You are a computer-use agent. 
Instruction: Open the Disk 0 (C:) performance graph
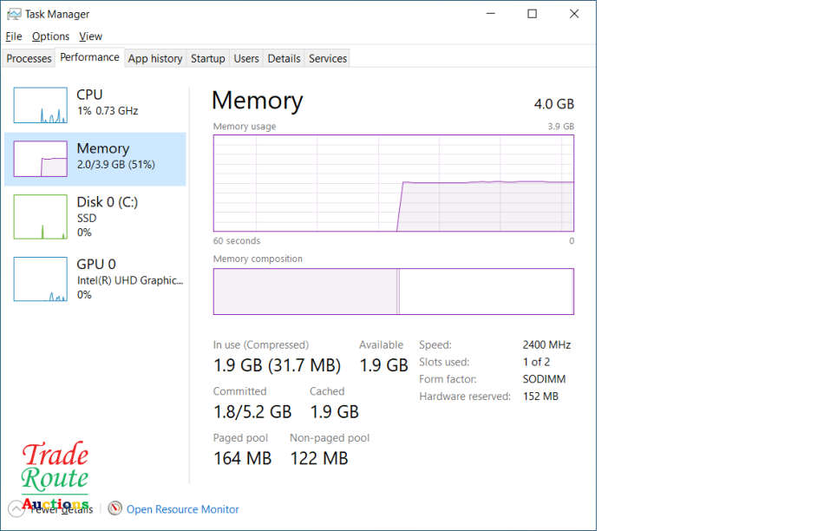click(x=40, y=217)
